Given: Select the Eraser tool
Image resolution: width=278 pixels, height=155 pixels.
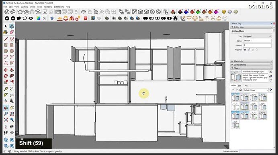Looking at the screenshot, I should 12,32.
